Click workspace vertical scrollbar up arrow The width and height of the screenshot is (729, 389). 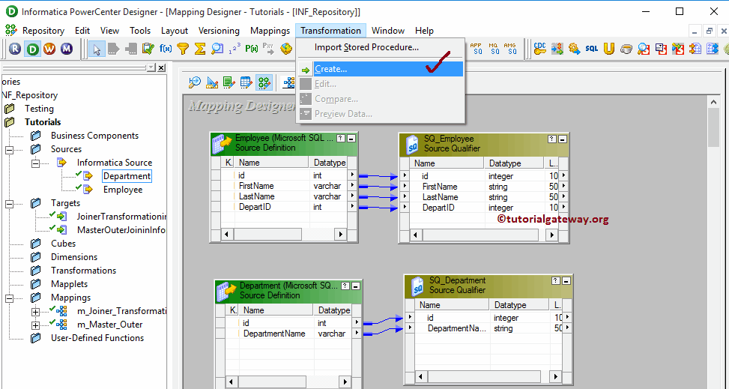point(714,101)
